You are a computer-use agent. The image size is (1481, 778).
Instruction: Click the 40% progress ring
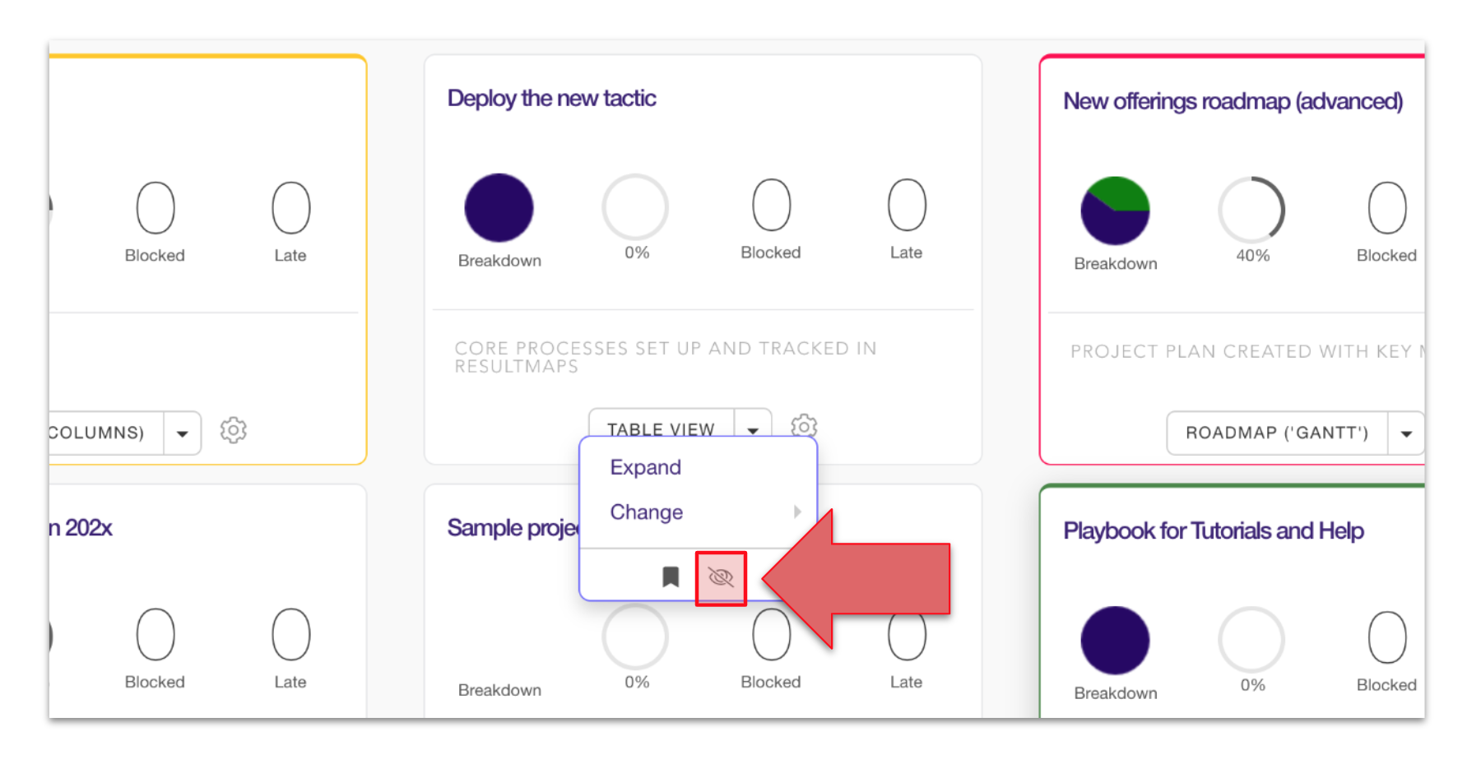[1251, 210]
